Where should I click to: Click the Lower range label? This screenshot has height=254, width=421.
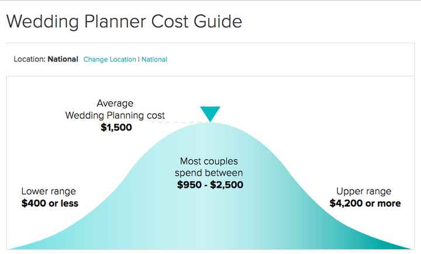coord(49,191)
